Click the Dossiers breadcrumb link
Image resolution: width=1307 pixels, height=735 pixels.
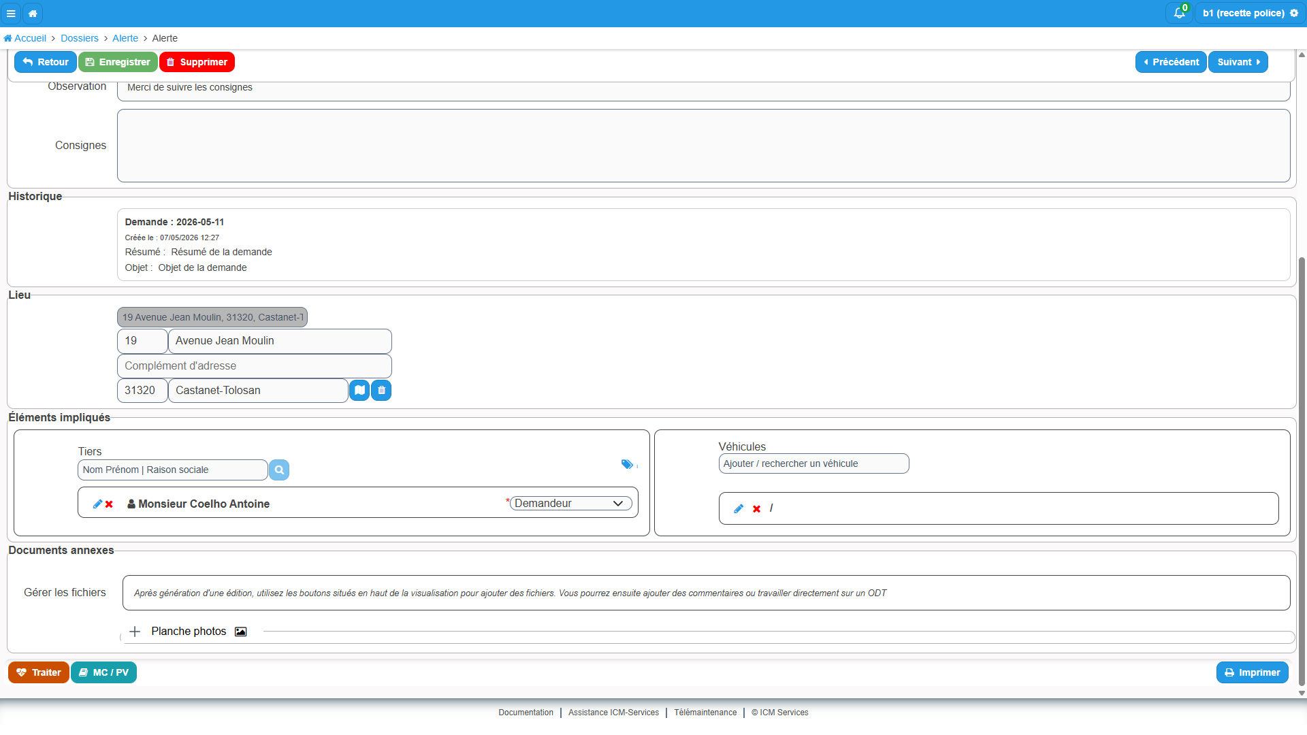tap(80, 38)
